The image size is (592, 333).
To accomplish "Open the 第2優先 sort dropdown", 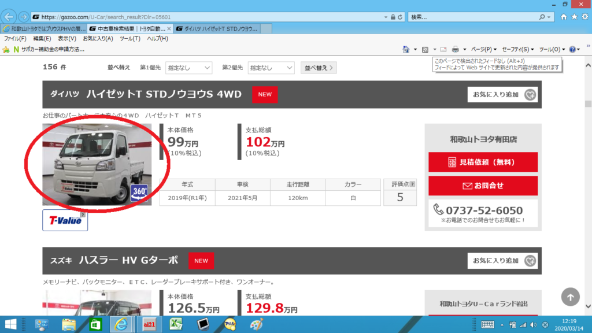I will pyautogui.click(x=271, y=68).
